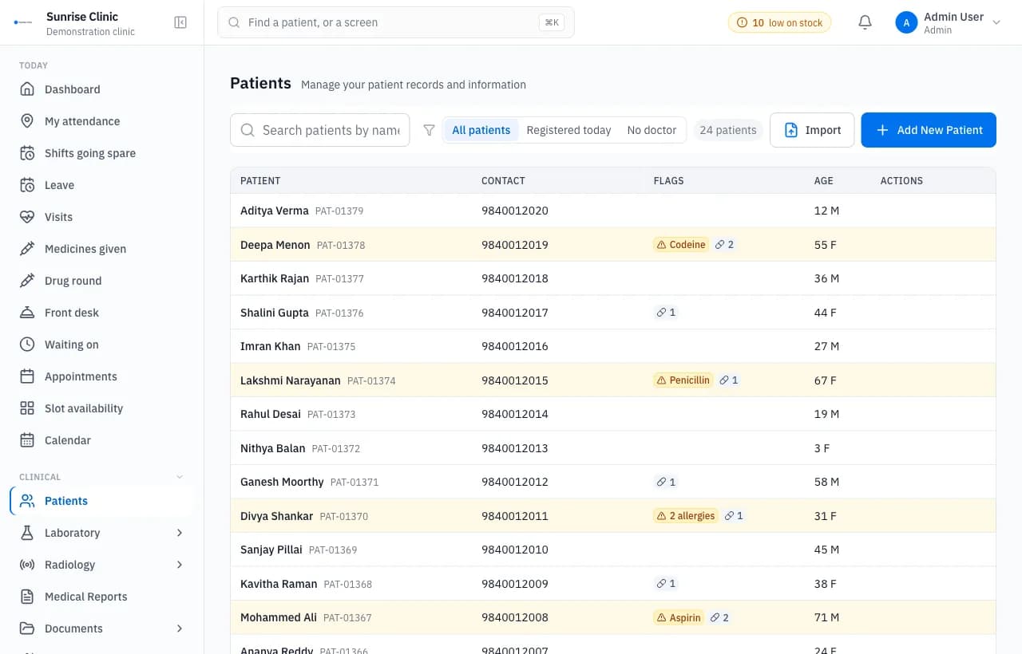Open Medical Reports
Image resolution: width=1022 pixels, height=654 pixels.
coord(102,597)
